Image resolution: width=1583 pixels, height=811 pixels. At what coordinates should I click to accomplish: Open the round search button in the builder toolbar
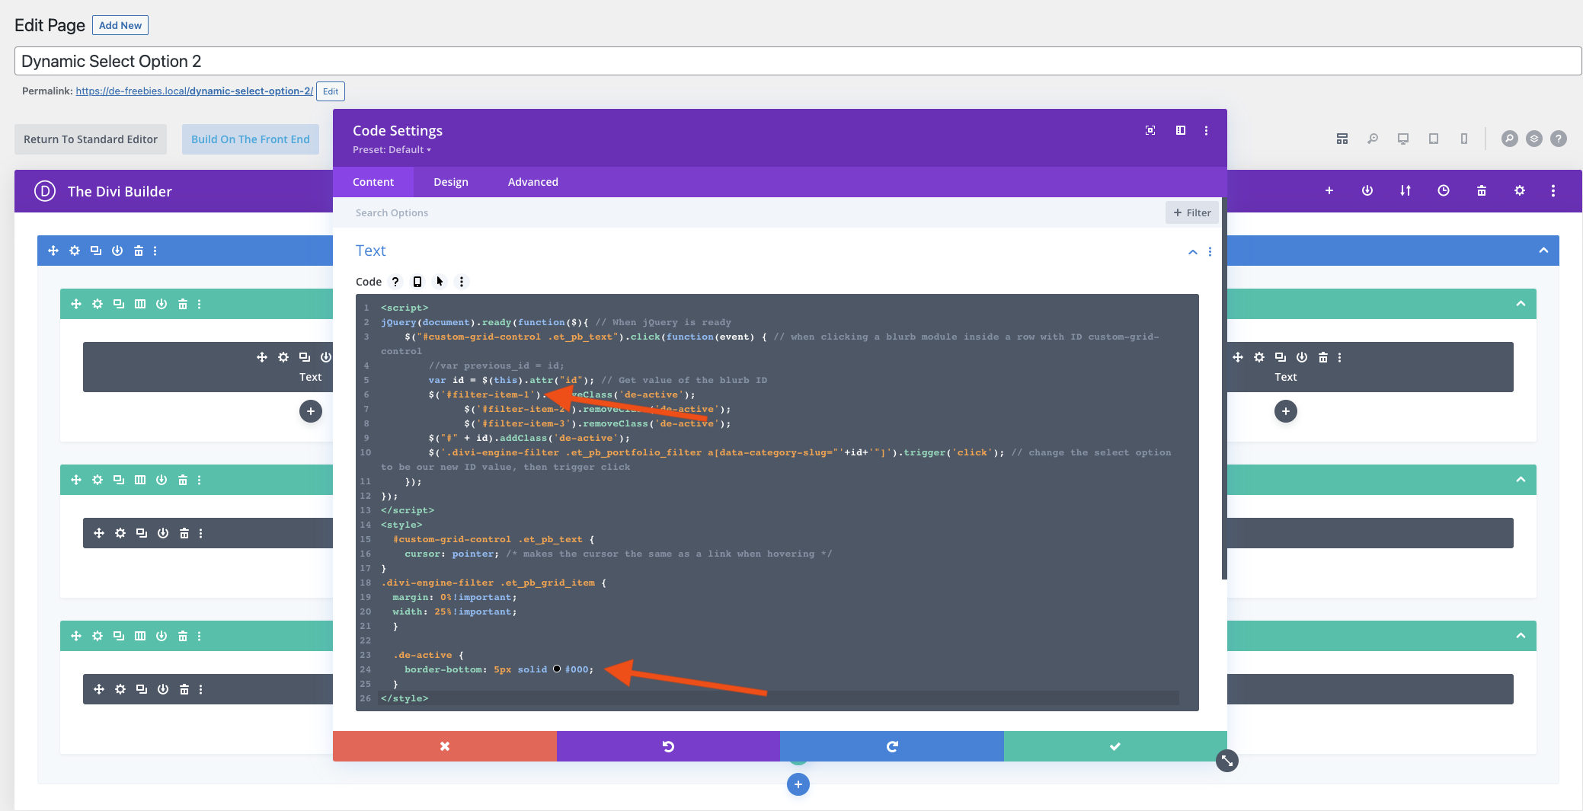click(1510, 139)
